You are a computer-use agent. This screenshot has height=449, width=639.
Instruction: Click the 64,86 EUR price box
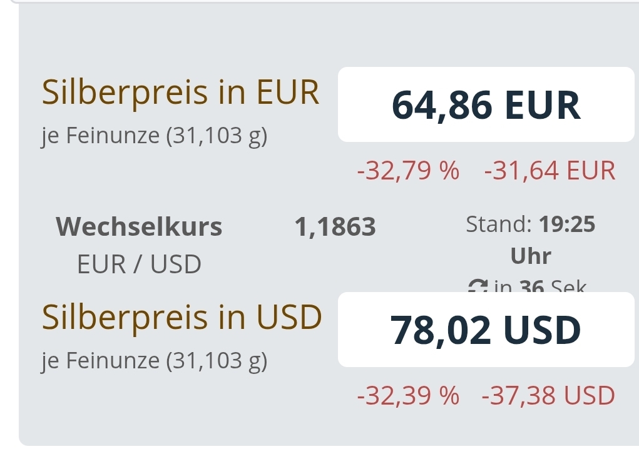486,105
